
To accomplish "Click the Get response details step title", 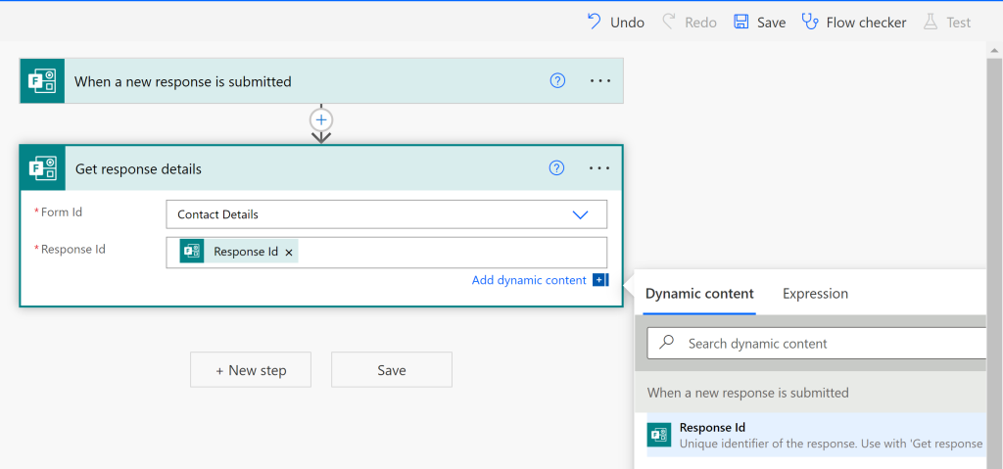I will pos(138,169).
